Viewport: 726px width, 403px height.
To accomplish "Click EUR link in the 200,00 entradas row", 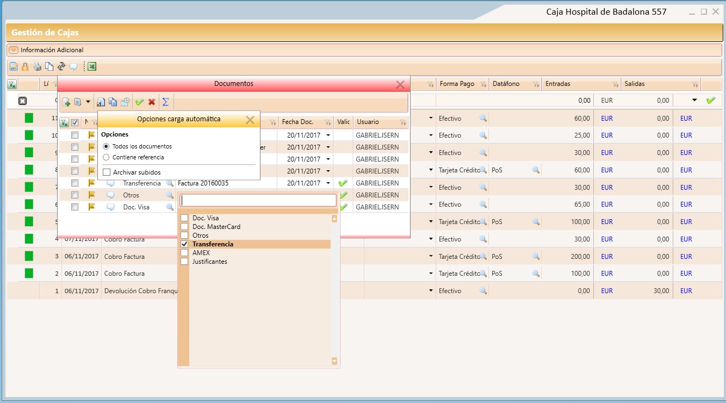I will click(607, 256).
